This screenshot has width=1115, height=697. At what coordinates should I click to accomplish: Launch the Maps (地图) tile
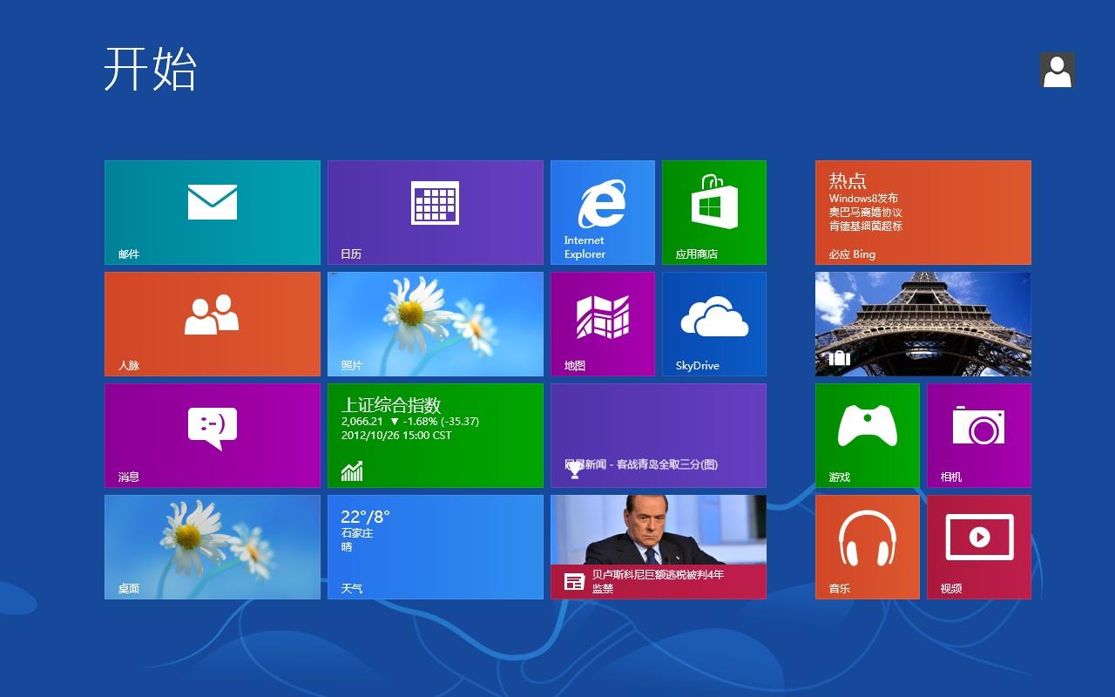(x=602, y=323)
